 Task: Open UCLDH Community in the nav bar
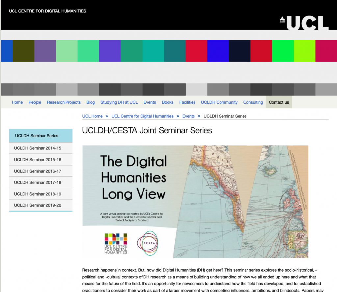[x=219, y=102]
